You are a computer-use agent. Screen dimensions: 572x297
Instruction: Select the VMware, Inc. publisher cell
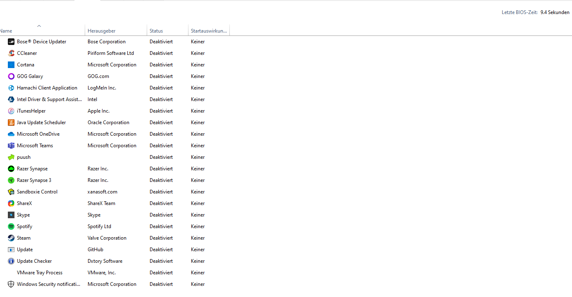pyautogui.click(x=102, y=273)
